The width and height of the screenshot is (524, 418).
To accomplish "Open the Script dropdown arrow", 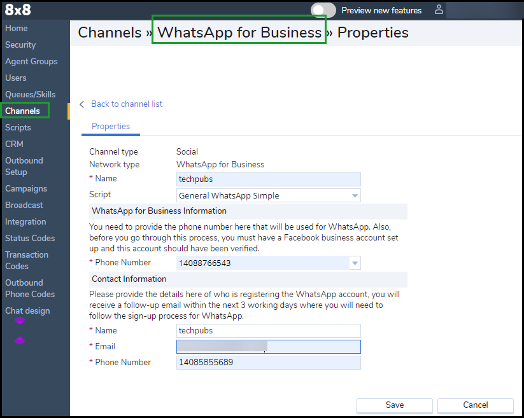I will [x=355, y=196].
